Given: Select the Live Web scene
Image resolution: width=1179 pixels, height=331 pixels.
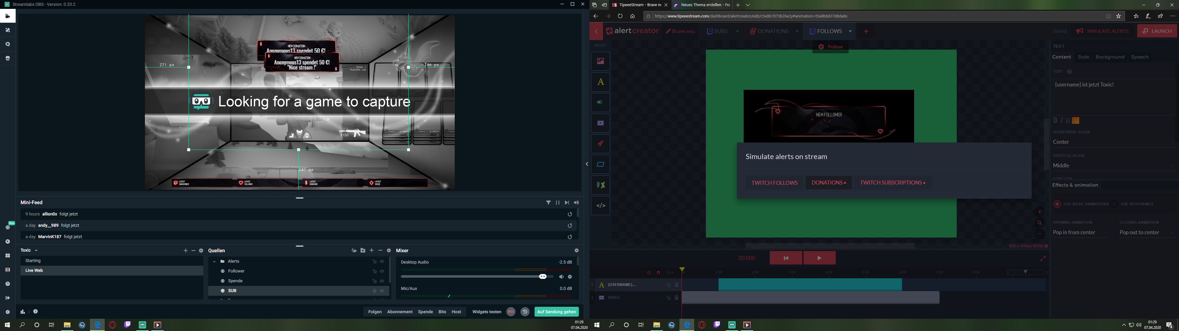Looking at the screenshot, I should click(34, 271).
